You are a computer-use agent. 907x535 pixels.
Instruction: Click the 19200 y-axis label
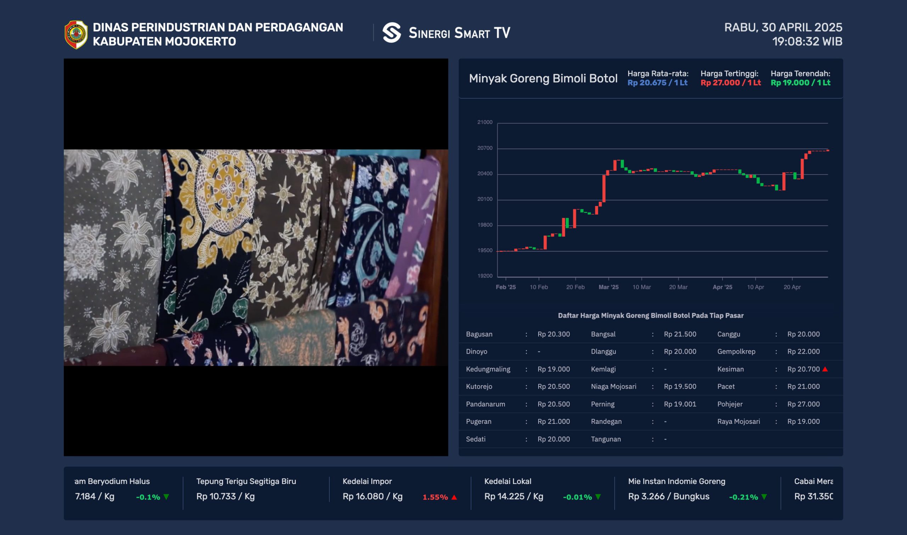[x=485, y=276]
